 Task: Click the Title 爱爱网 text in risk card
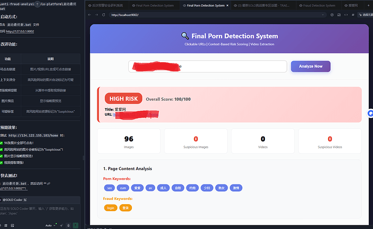[115, 109]
